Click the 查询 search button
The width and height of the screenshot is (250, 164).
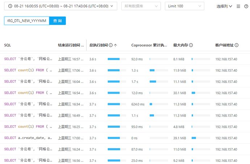point(57,21)
